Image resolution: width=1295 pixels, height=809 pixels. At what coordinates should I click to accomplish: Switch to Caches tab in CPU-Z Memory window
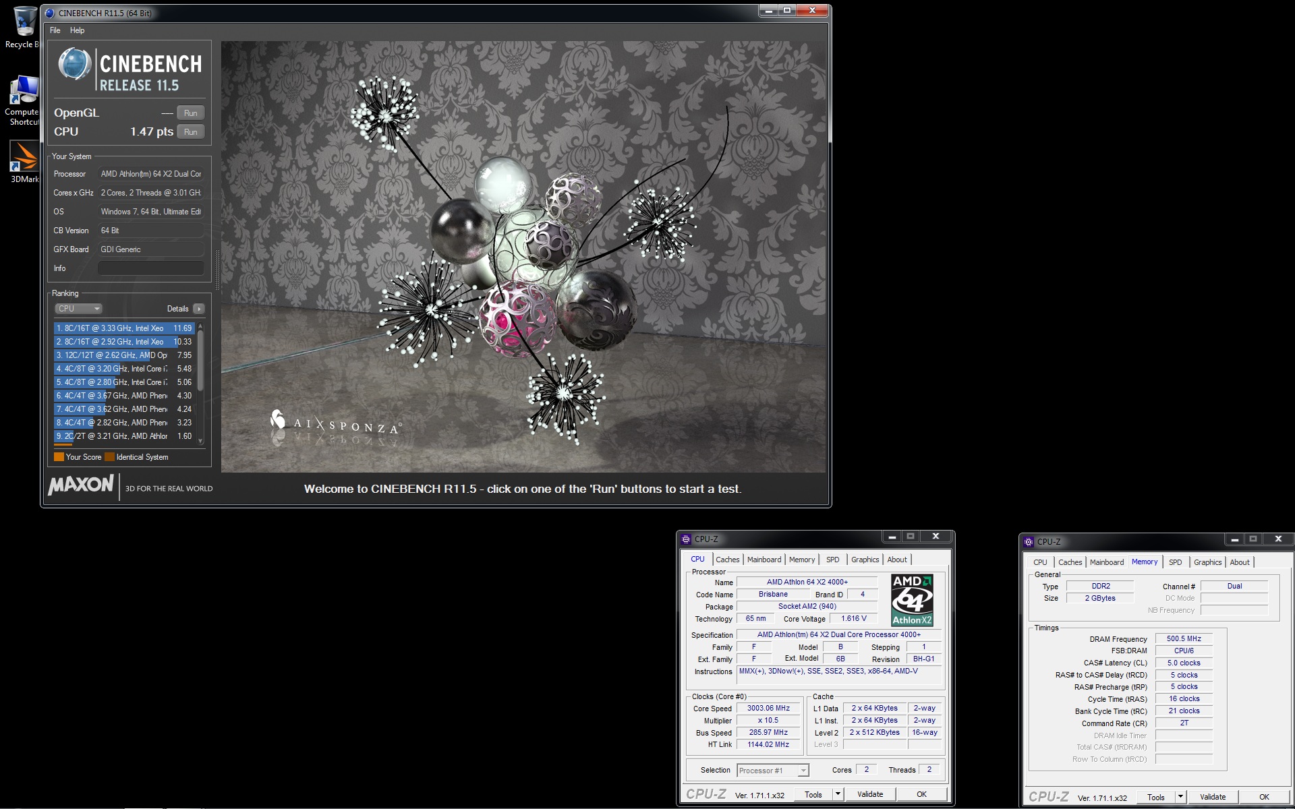[x=1070, y=562]
